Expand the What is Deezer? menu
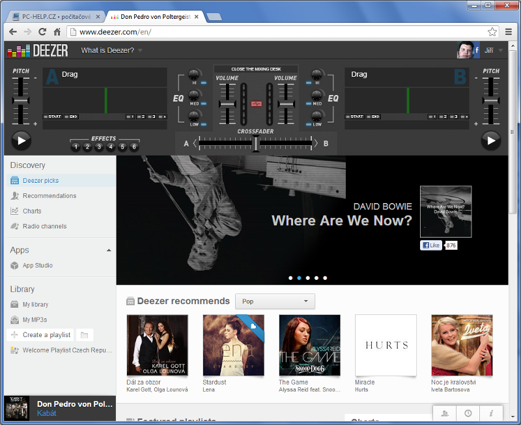This screenshot has height=425, width=521. click(111, 50)
